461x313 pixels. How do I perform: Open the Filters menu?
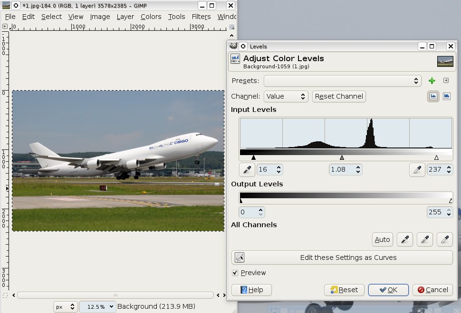201,17
